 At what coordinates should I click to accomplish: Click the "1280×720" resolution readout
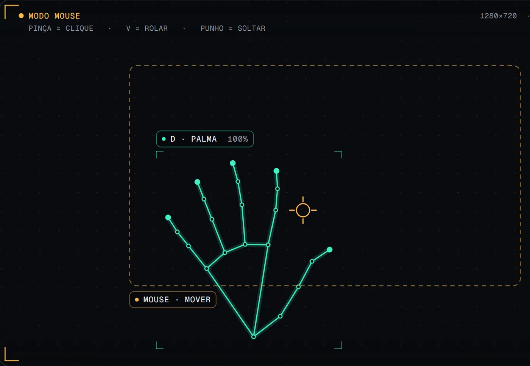tap(498, 16)
